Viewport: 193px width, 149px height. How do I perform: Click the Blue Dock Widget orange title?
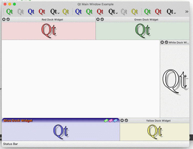[18, 121]
